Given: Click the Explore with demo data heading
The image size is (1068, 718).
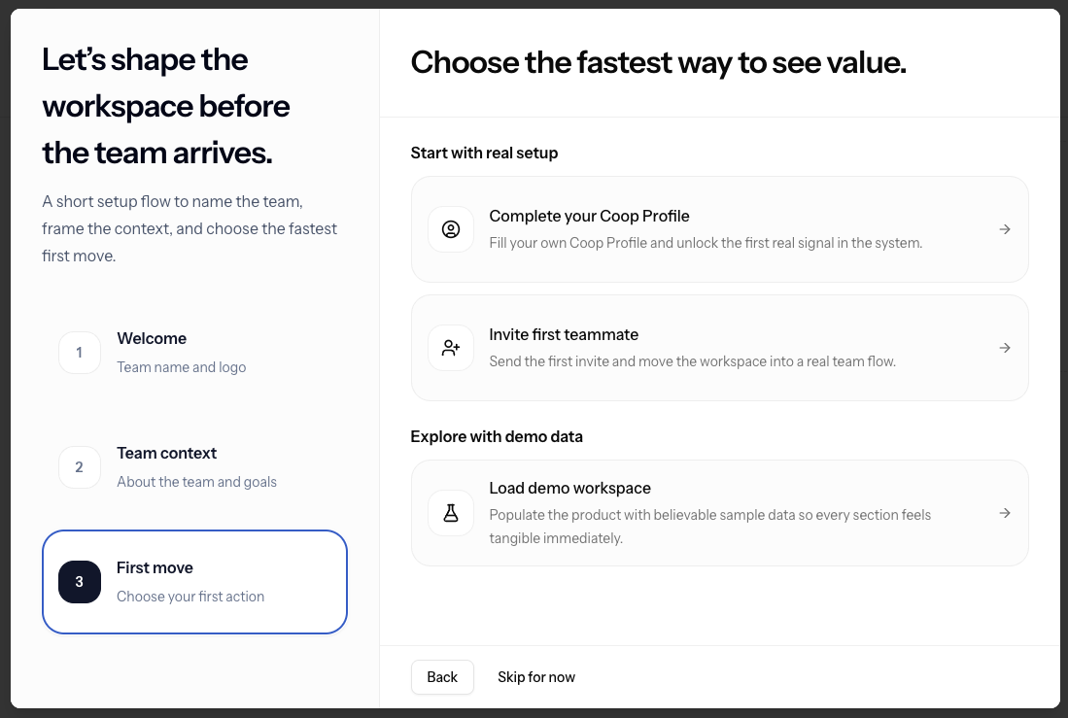Looking at the screenshot, I should pyautogui.click(x=497, y=436).
